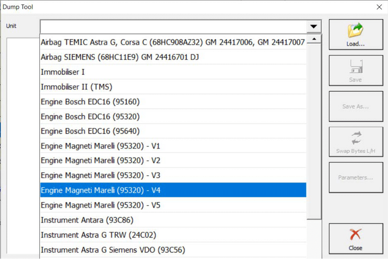Expand the Unit dropdown arrow
Viewport: 388px width, 260px height.
click(314, 27)
